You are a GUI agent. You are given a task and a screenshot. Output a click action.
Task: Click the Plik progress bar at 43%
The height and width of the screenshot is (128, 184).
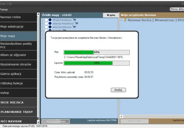coord(97,52)
